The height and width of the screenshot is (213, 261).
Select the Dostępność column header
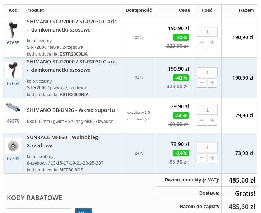click(x=139, y=10)
